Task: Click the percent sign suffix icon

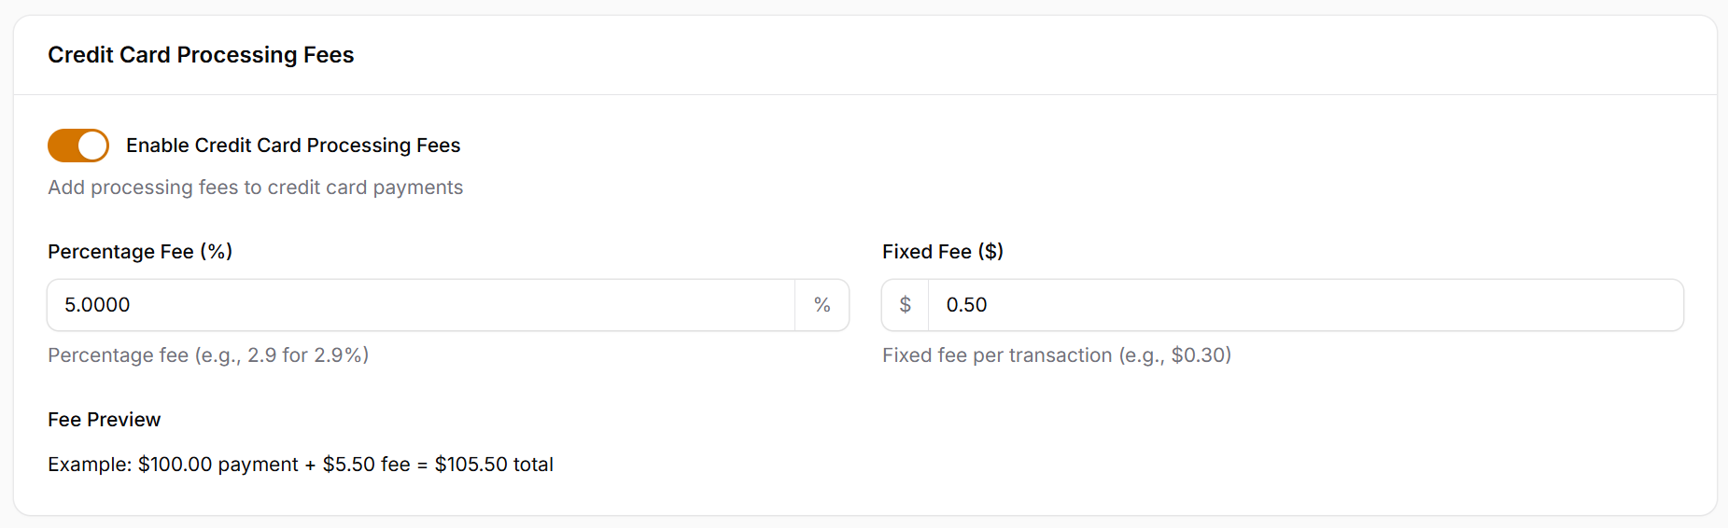Action: coord(822,305)
